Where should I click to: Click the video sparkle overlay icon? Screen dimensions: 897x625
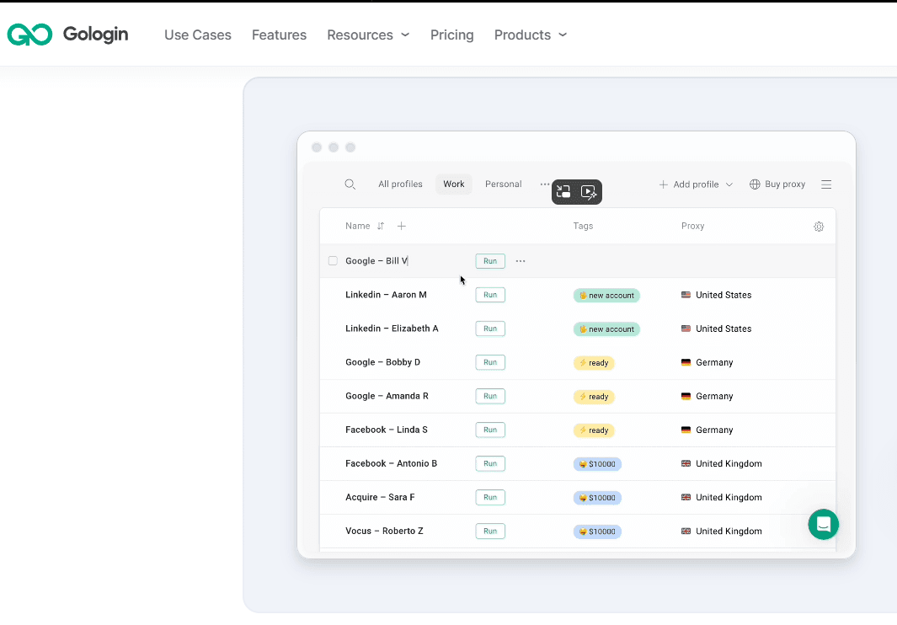[589, 192]
